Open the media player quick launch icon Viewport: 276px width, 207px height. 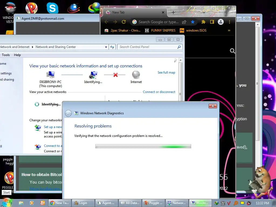pos(32,203)
